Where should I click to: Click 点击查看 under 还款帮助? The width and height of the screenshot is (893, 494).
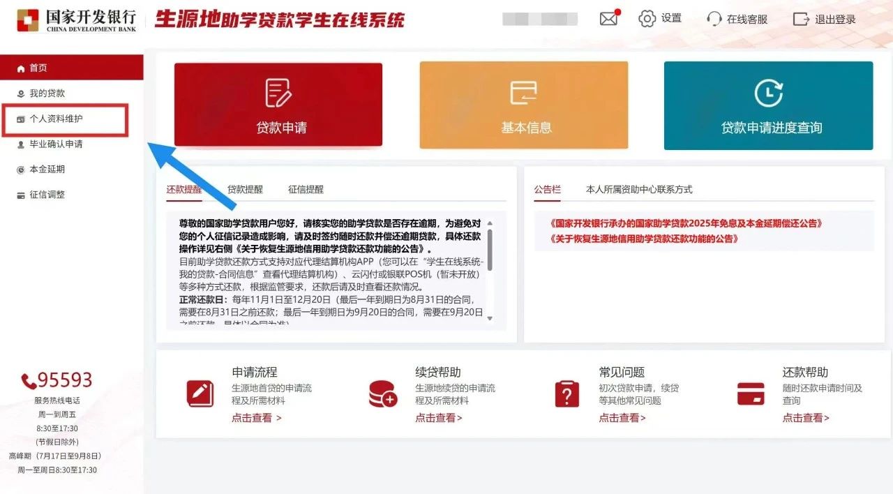pyautogui.click(x=806, y=418)
